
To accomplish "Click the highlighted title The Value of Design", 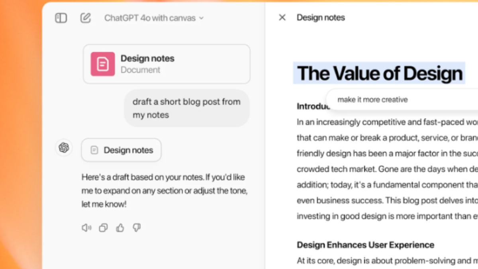I will (x=379, y=73).
